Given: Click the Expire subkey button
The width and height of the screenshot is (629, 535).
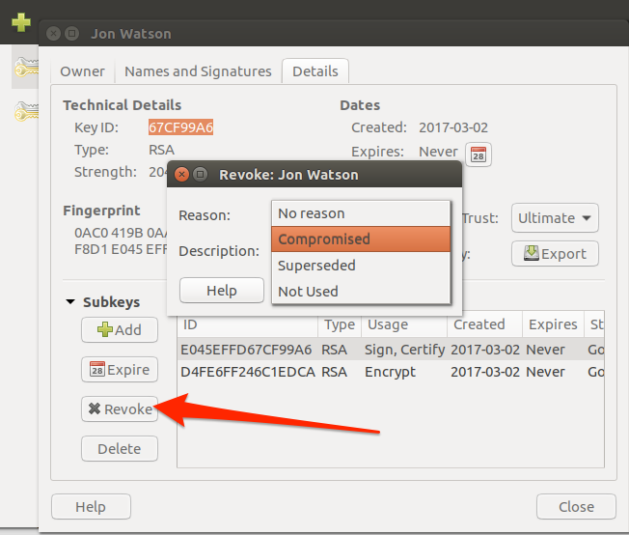Looking at the screenshot, I should click(x=120, y=370).
